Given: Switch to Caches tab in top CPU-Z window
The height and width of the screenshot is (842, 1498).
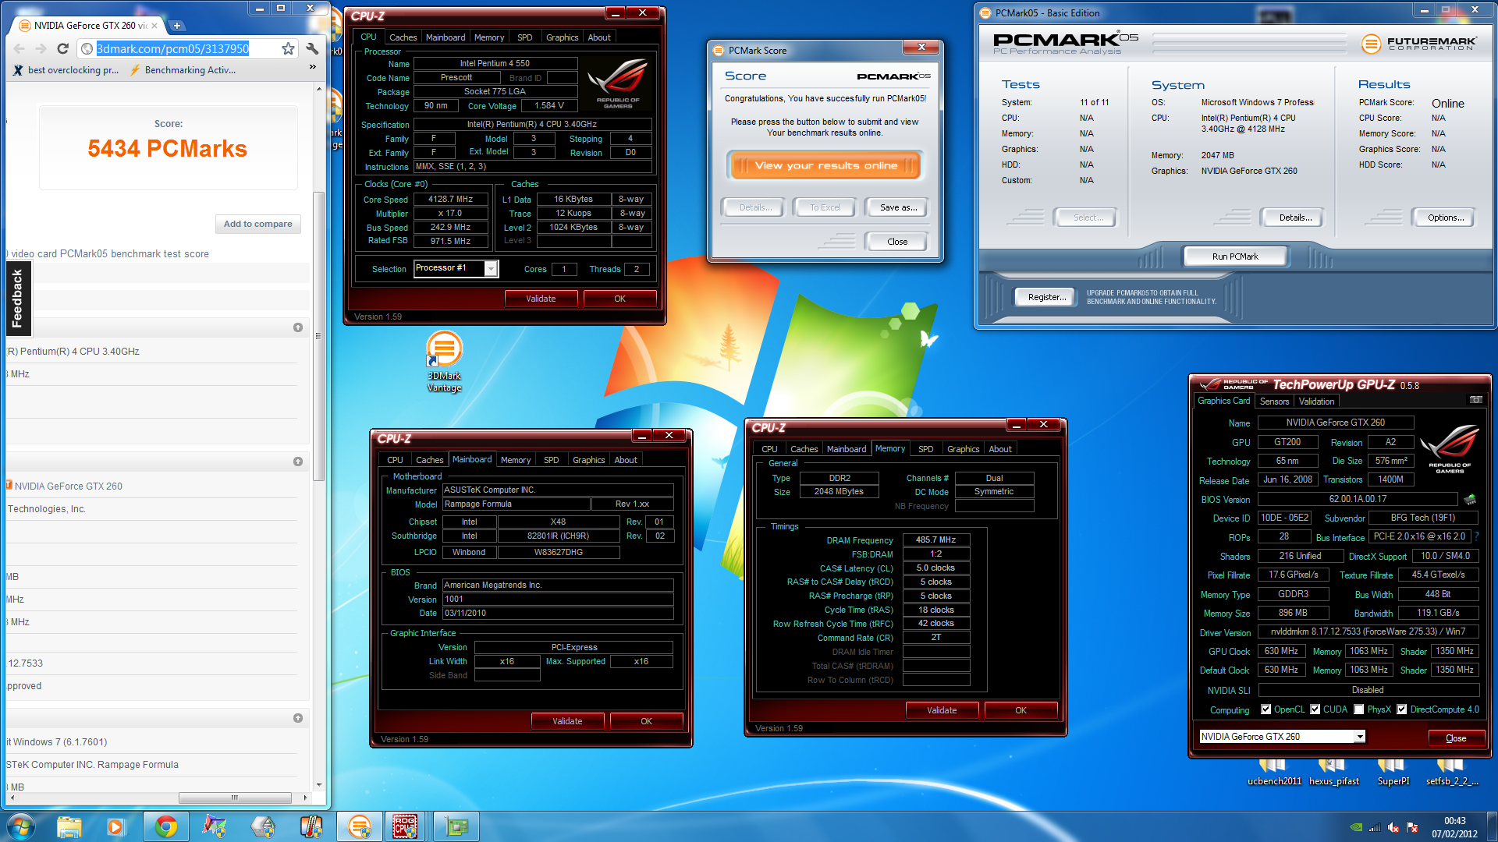Looking at the screenshot, I should pos(403,37).
